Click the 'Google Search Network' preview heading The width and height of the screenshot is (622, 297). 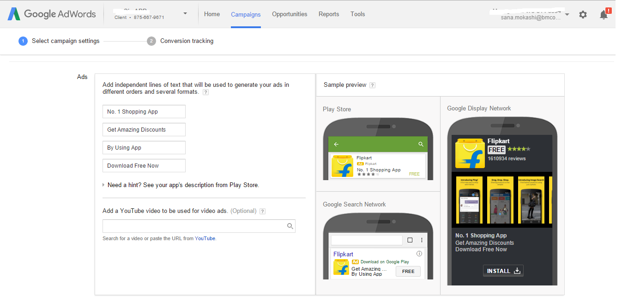pyautogui.click(x=354, y=205)
